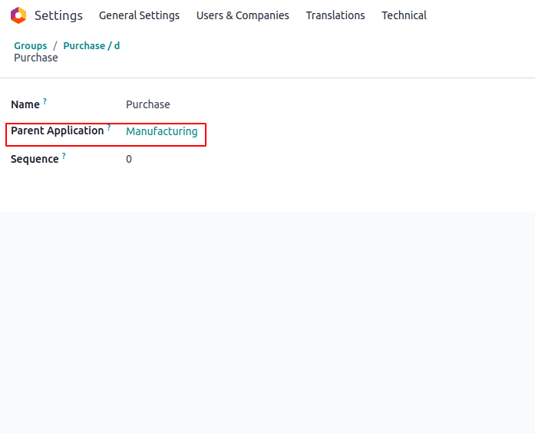535x433 pixels.
Task: Click the Name field value Purchase
Action: pyautogui.click(x=147, y=104)
